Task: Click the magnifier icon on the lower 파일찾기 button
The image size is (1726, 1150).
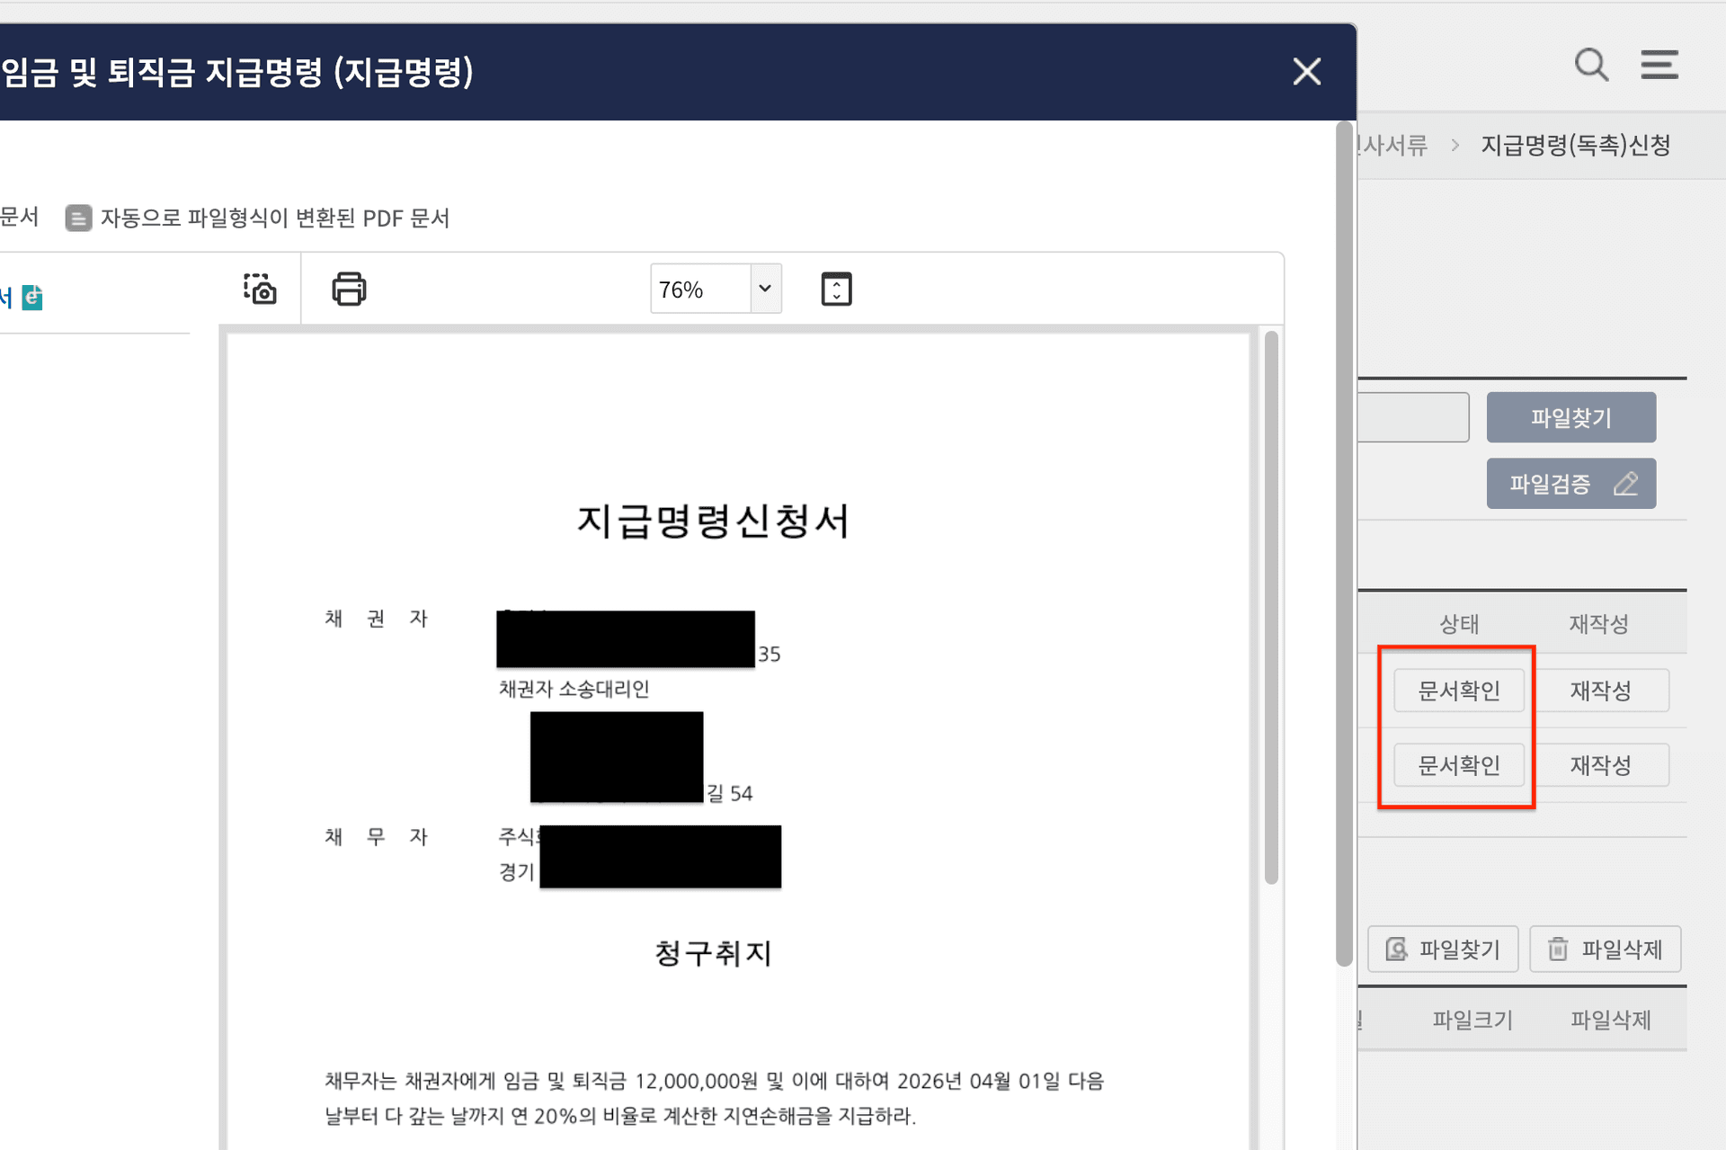Action: click(x=1395, y=949)
